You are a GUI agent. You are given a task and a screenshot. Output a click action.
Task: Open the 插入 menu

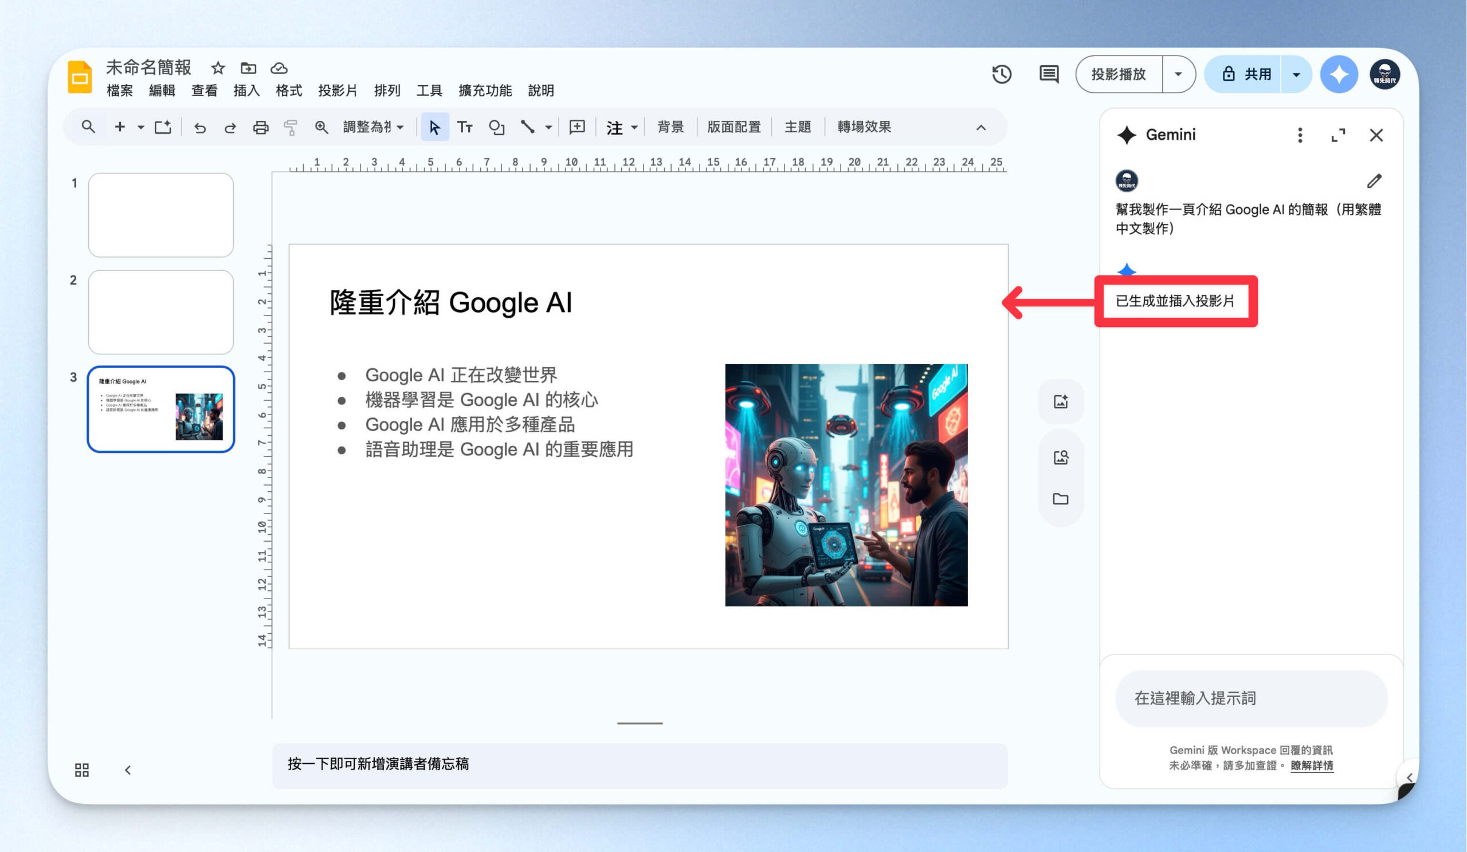[246, 90]
